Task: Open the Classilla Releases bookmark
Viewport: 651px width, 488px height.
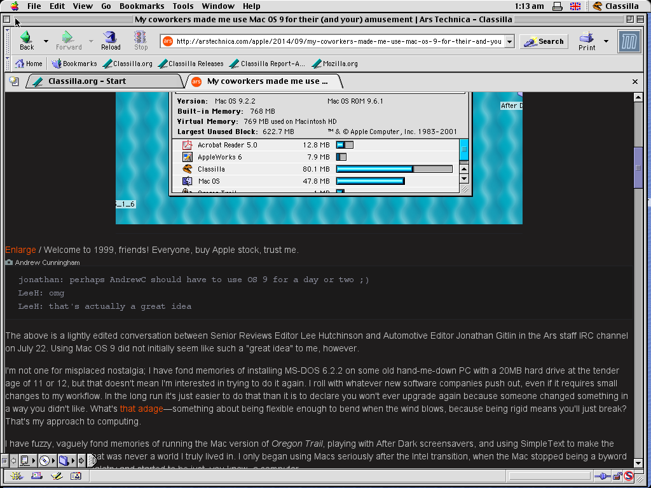Action: 191,64
